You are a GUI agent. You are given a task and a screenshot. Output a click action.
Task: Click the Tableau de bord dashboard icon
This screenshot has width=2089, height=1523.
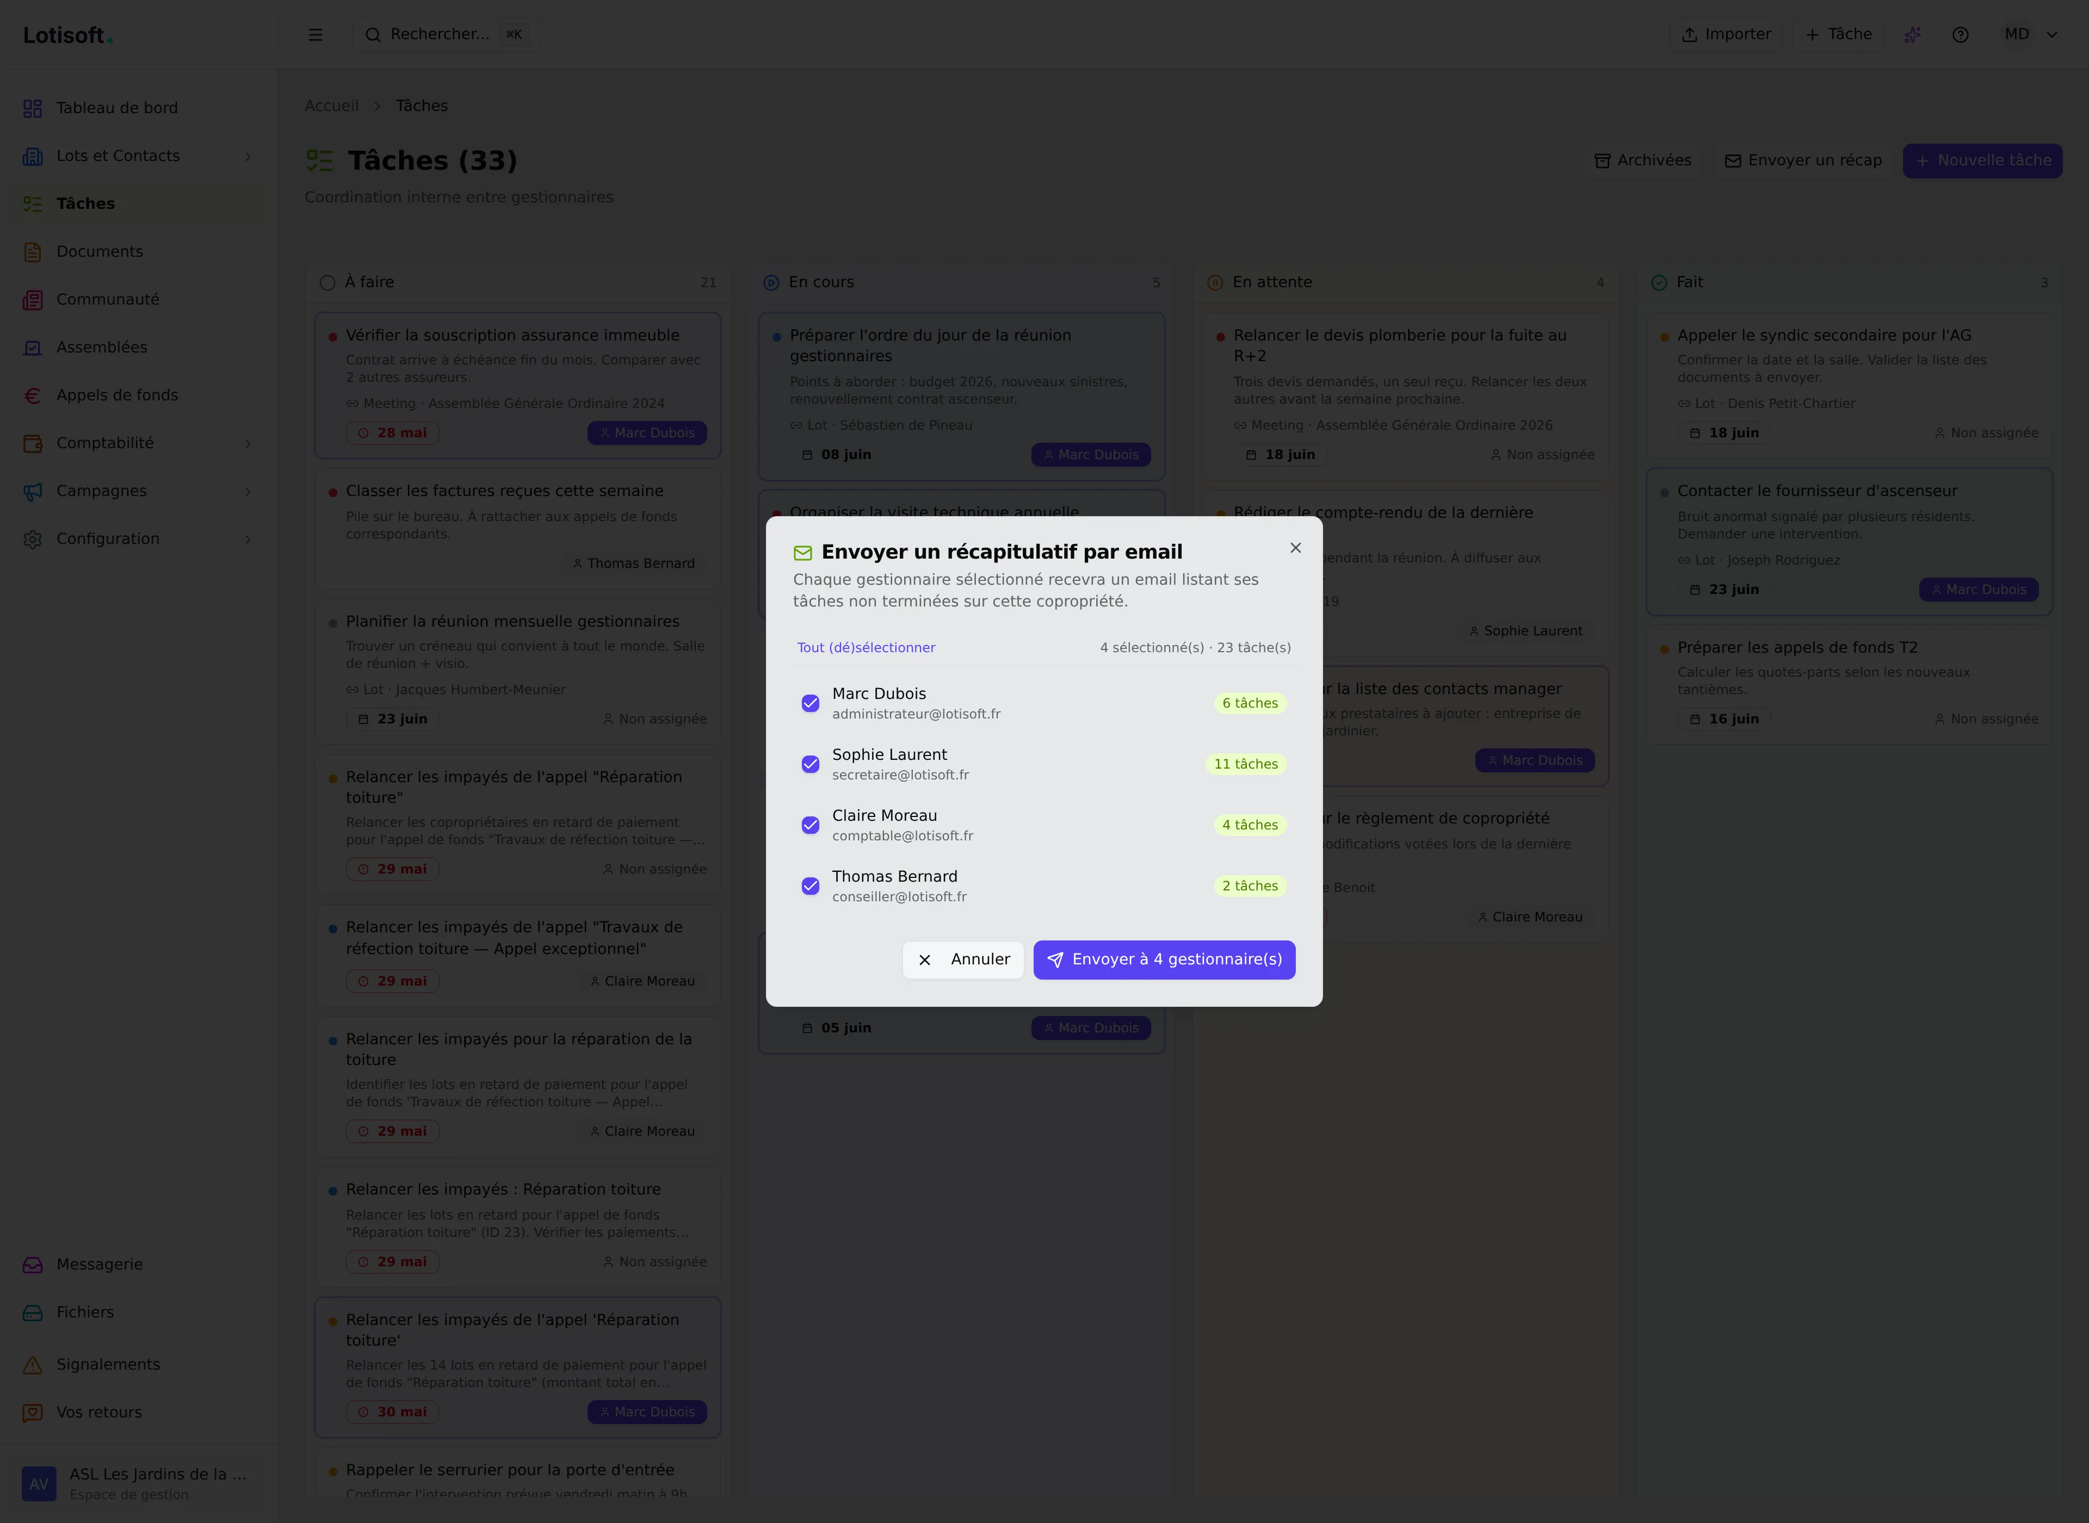32,108
